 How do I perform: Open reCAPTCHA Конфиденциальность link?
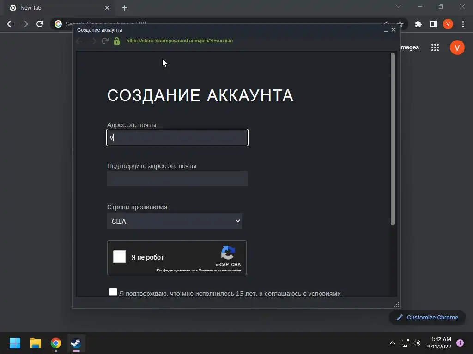pos(176,270)
